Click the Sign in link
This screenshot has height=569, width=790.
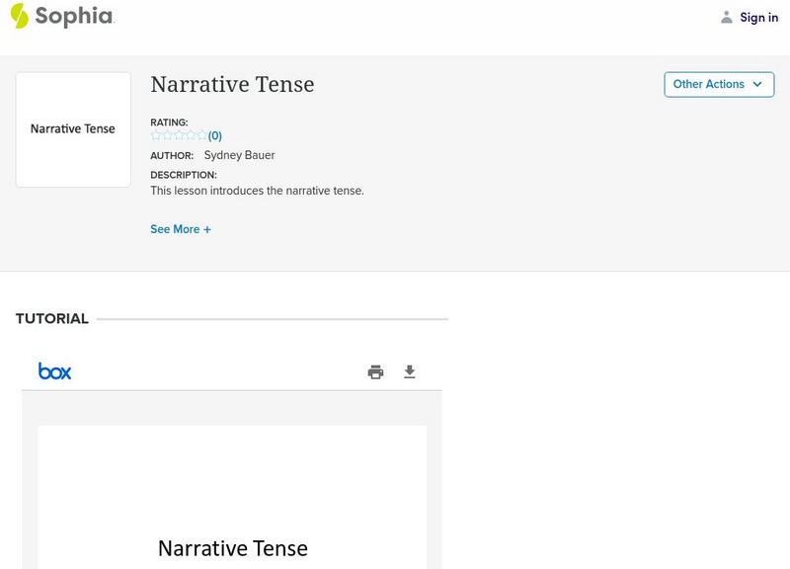point(758,17)
